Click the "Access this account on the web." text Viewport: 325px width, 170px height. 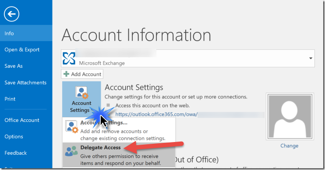[x=152, y=105]
